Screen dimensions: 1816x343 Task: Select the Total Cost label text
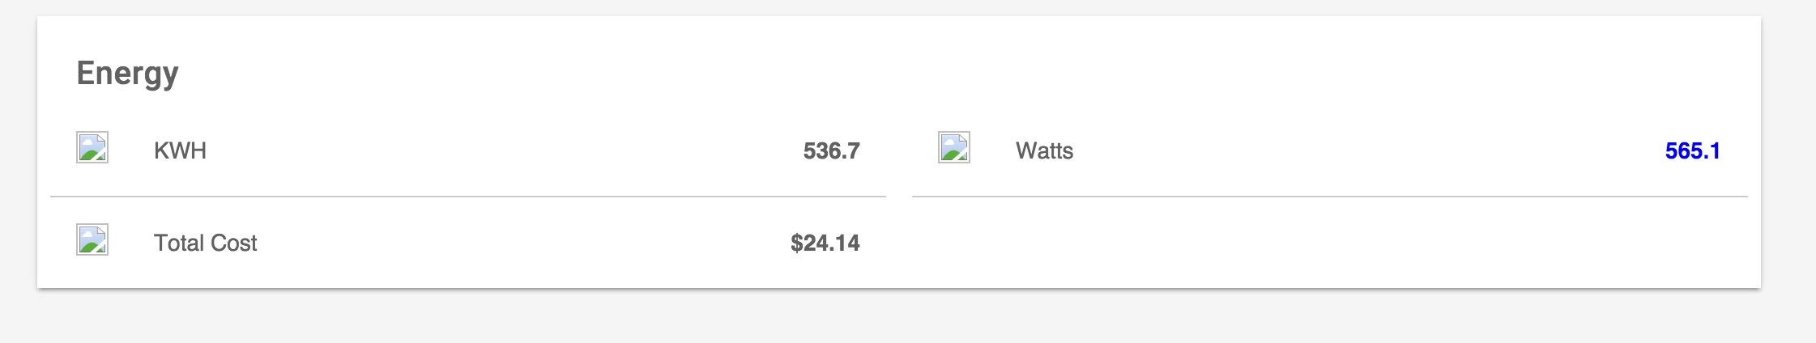point(205,243)
